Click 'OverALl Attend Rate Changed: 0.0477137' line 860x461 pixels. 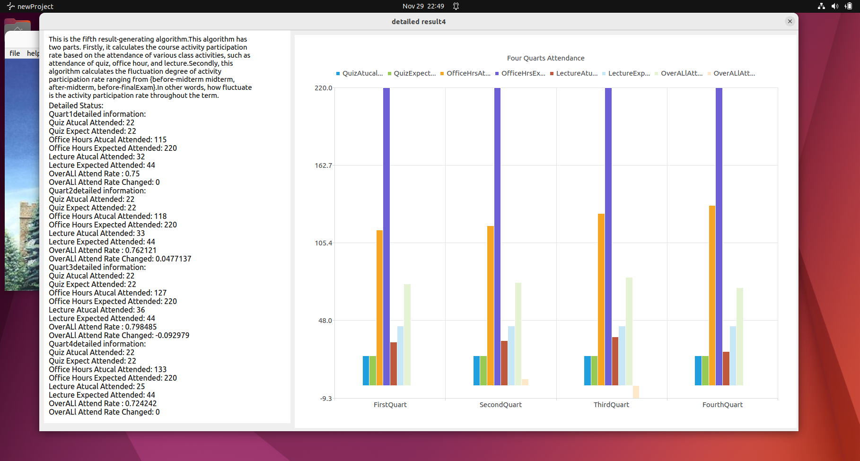120,259
